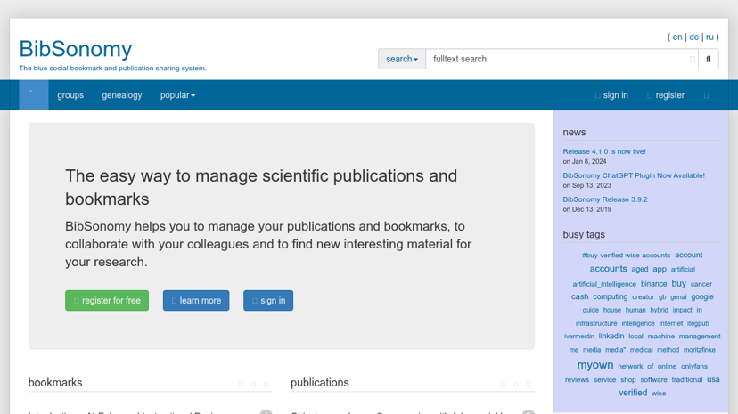
Task: Open the groups menu item
Action: tap(70, 95)
